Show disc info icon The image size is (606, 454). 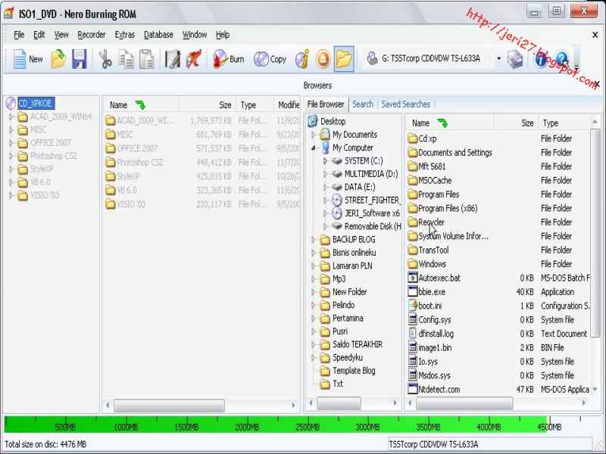tap(302, 60)
